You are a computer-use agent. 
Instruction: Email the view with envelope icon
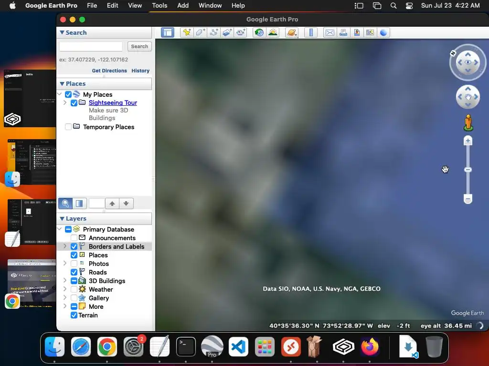330,32
